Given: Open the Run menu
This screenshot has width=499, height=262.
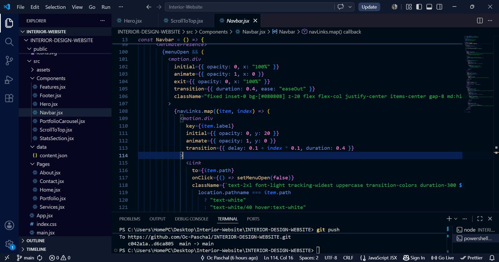Looking at the screenshot, I should (x=106, y=7).
